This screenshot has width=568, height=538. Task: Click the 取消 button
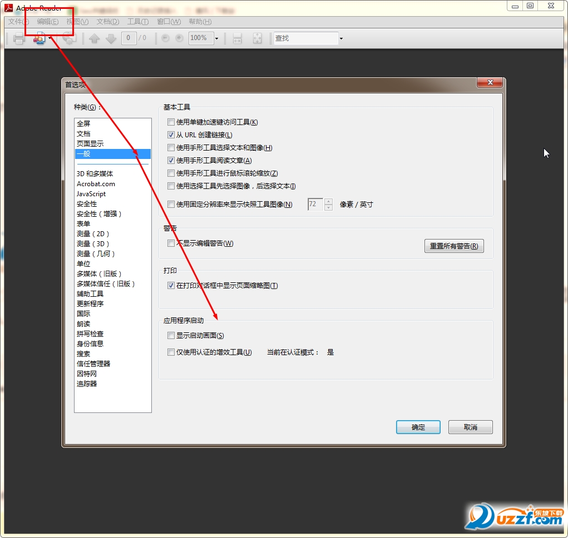[x=470, y=427]
